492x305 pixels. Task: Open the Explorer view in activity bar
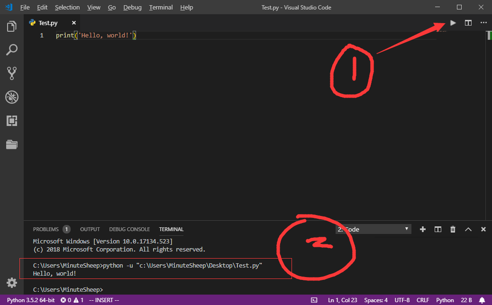click(x=11, y=27)
